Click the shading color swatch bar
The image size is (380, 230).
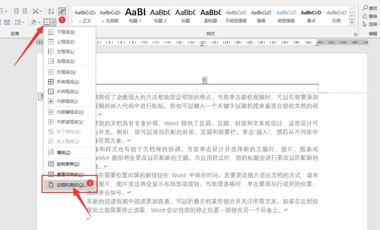[33, 24]
